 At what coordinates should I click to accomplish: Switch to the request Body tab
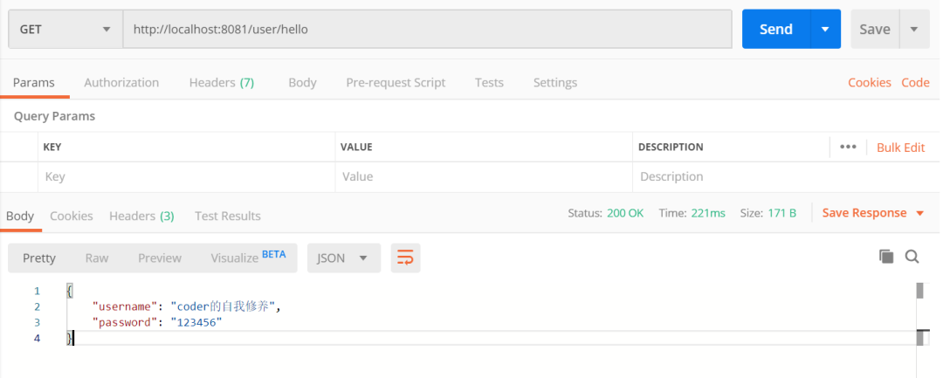click(x=302, y=83)
